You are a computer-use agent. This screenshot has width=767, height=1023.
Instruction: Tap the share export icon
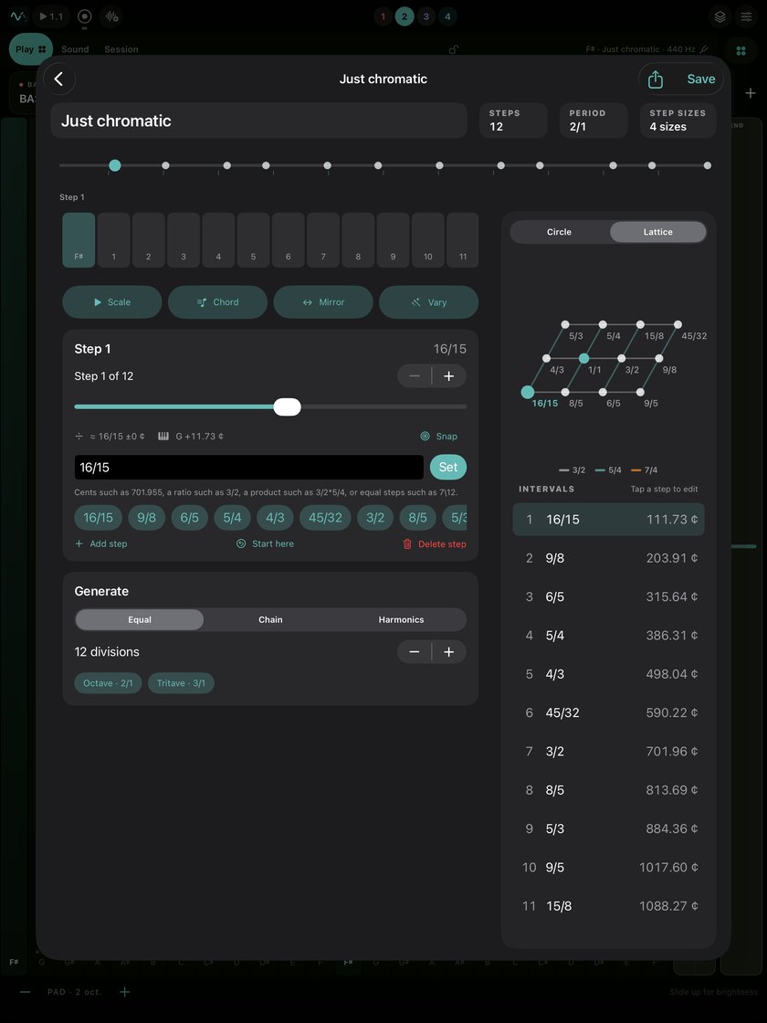tap(656, 79)
